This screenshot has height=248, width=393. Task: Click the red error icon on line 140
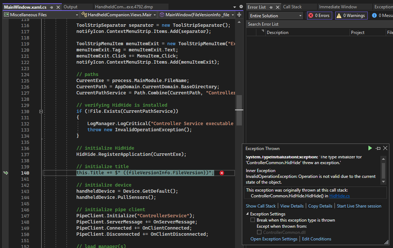(222, 173)
